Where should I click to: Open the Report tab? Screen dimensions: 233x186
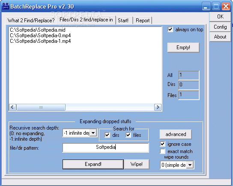tap(143, 21)
